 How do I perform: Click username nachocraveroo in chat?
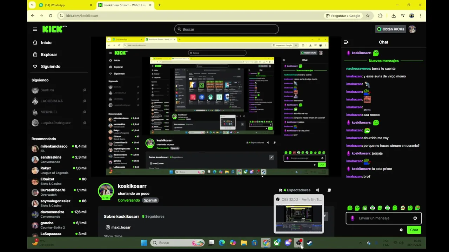click(x=358, y=69)
